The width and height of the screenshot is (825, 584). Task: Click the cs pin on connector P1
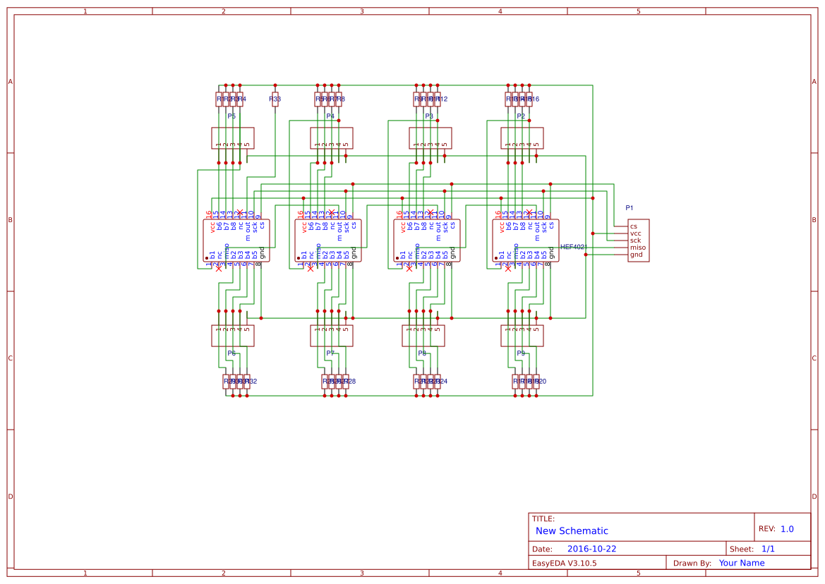[x=634, y=226]
